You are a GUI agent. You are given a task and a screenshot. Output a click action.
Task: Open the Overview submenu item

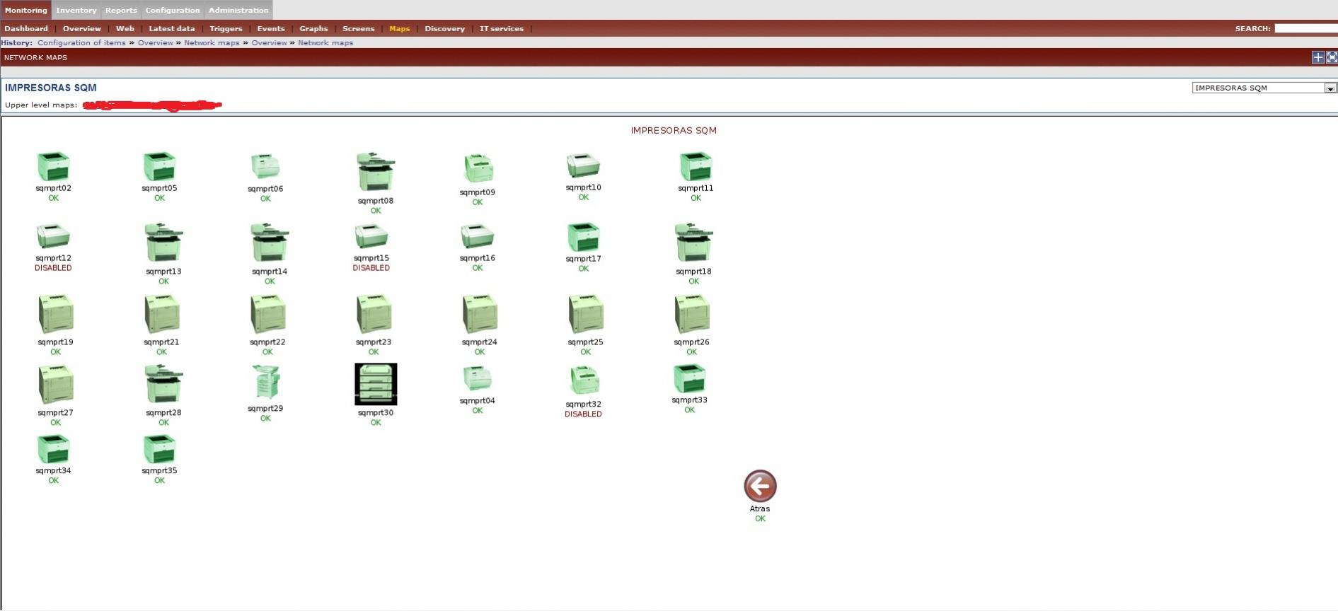tap(82, 28)
